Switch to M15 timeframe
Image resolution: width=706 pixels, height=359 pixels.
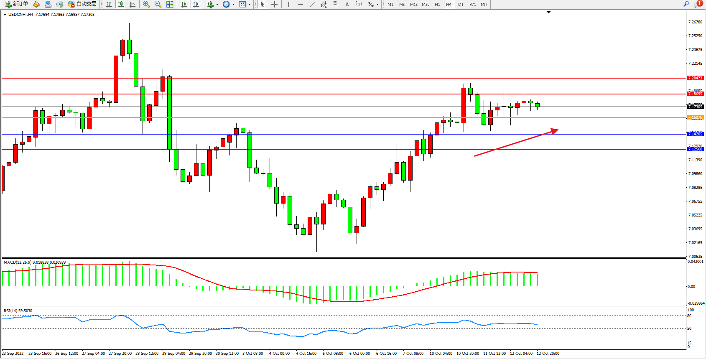[413, 4]
